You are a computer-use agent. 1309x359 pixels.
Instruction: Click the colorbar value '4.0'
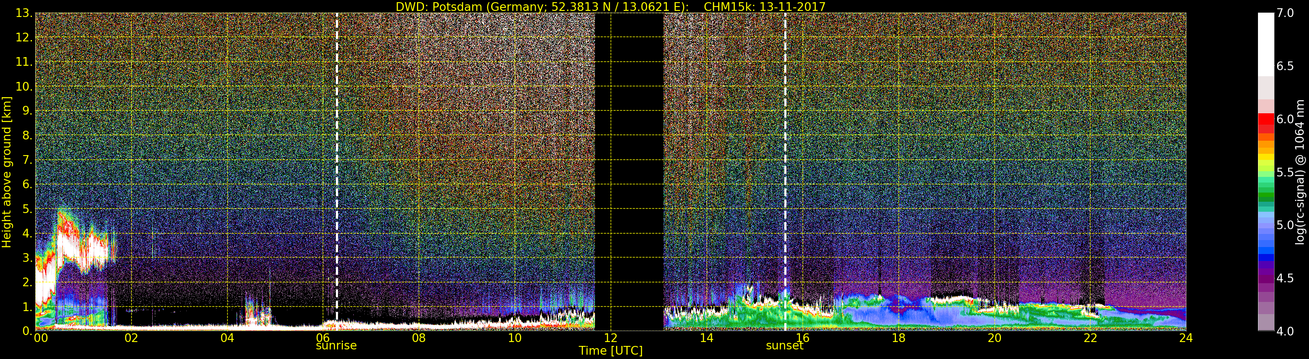click(x=1285, y=331)
